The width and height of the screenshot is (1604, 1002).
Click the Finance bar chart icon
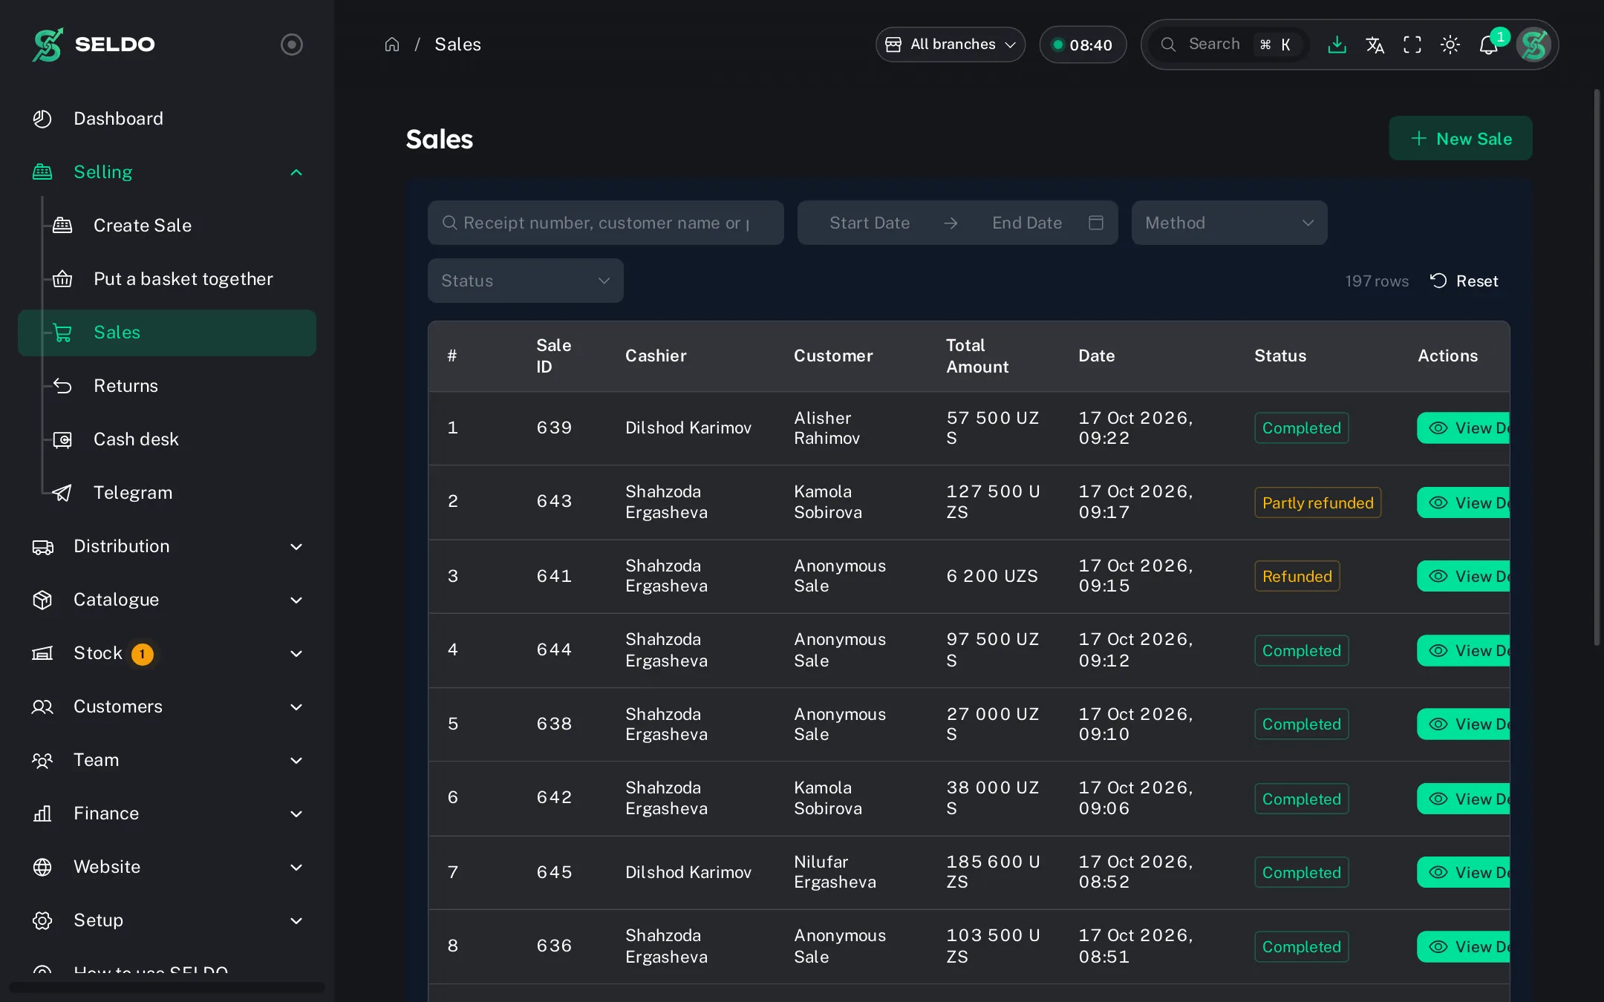pyautogui.click(x=42, y=813)
